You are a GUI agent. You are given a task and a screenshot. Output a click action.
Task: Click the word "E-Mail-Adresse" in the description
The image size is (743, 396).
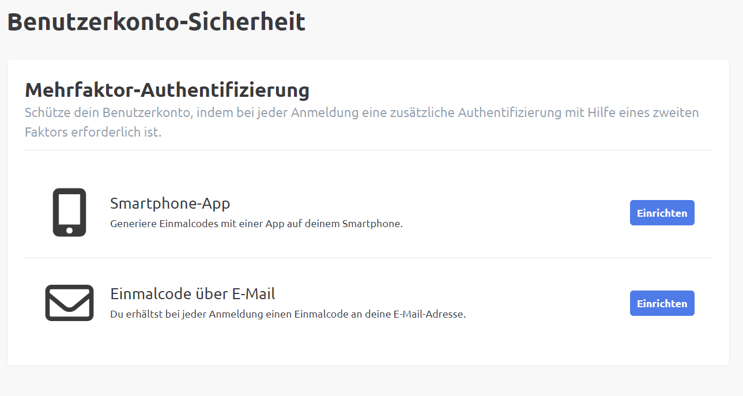429,314
